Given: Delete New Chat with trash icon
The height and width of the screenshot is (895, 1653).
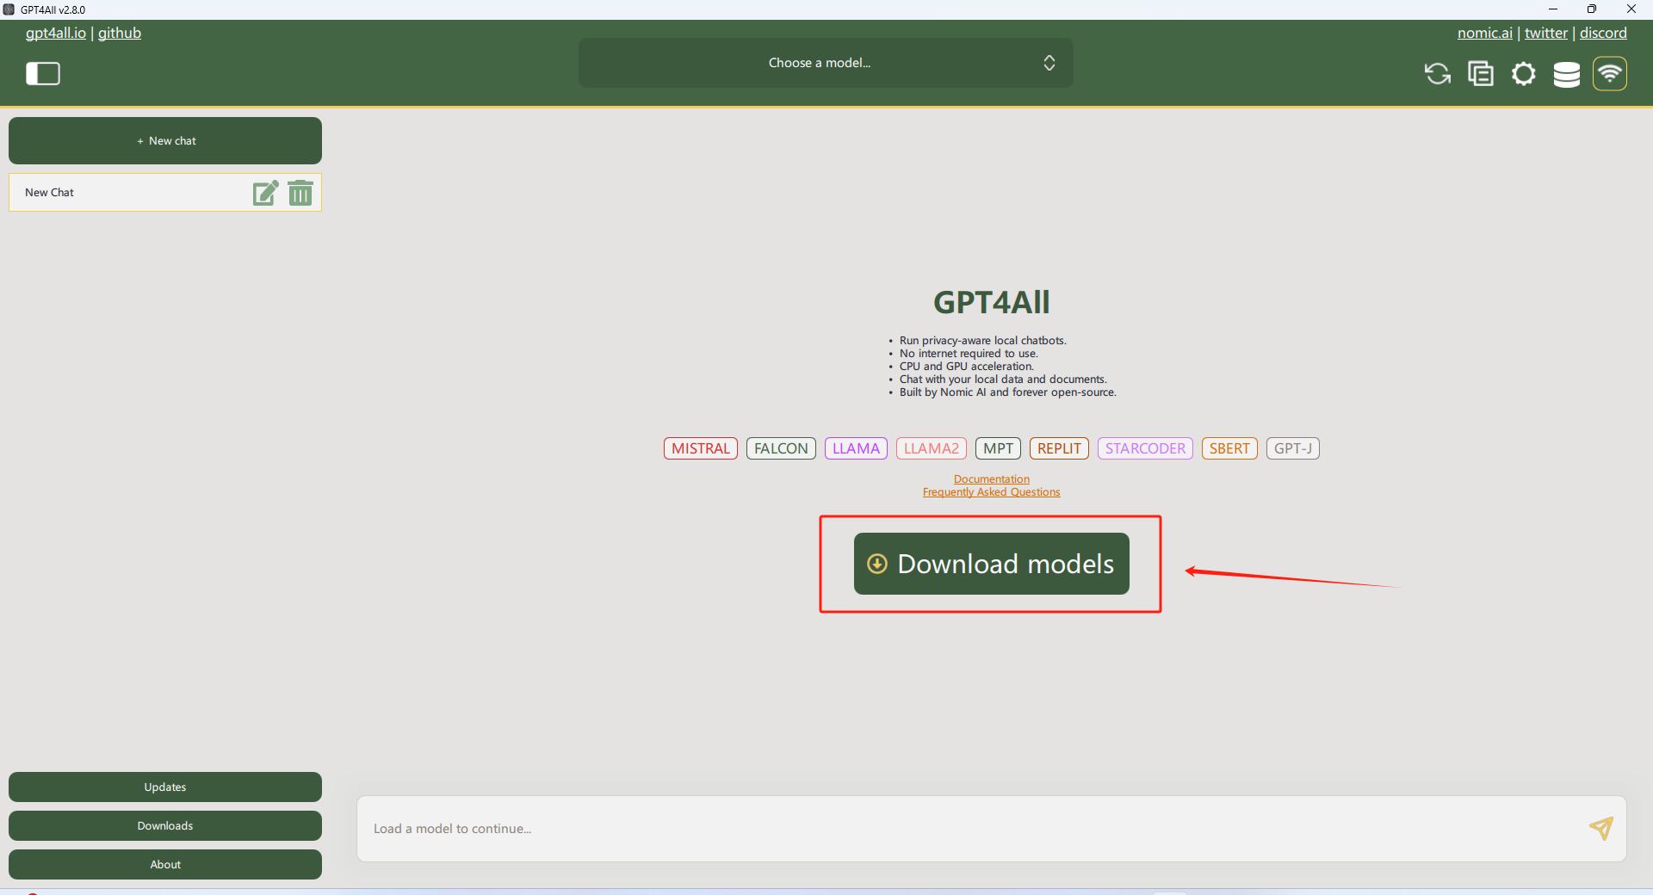Looking at the screenshot, I should [300, 193].
